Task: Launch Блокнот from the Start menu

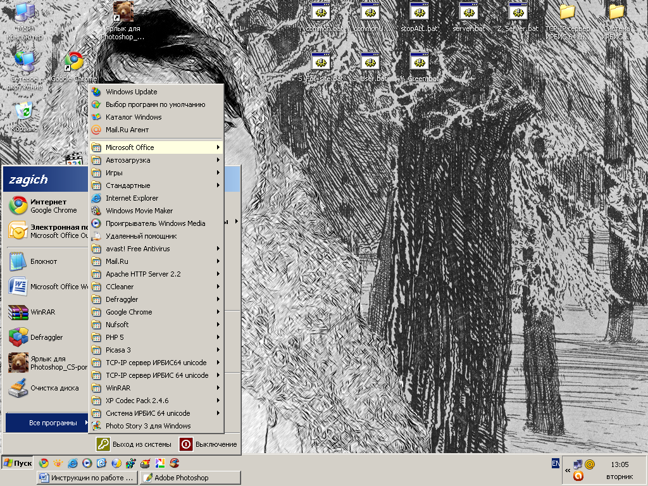Action: click(x=47, y=261)
